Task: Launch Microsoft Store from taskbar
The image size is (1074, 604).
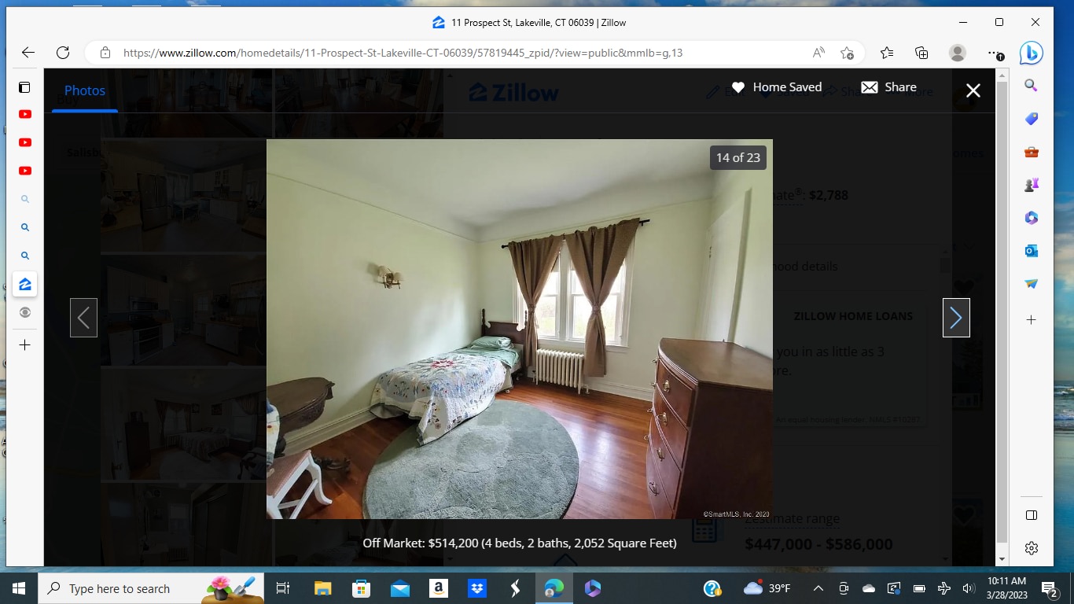Action: coord(361,588)
